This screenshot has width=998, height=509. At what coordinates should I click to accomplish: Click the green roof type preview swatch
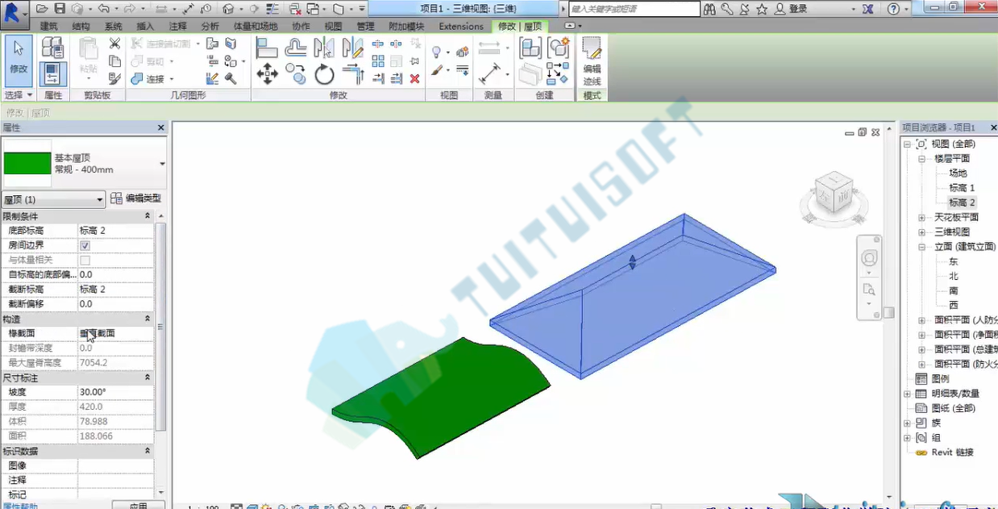27,164
